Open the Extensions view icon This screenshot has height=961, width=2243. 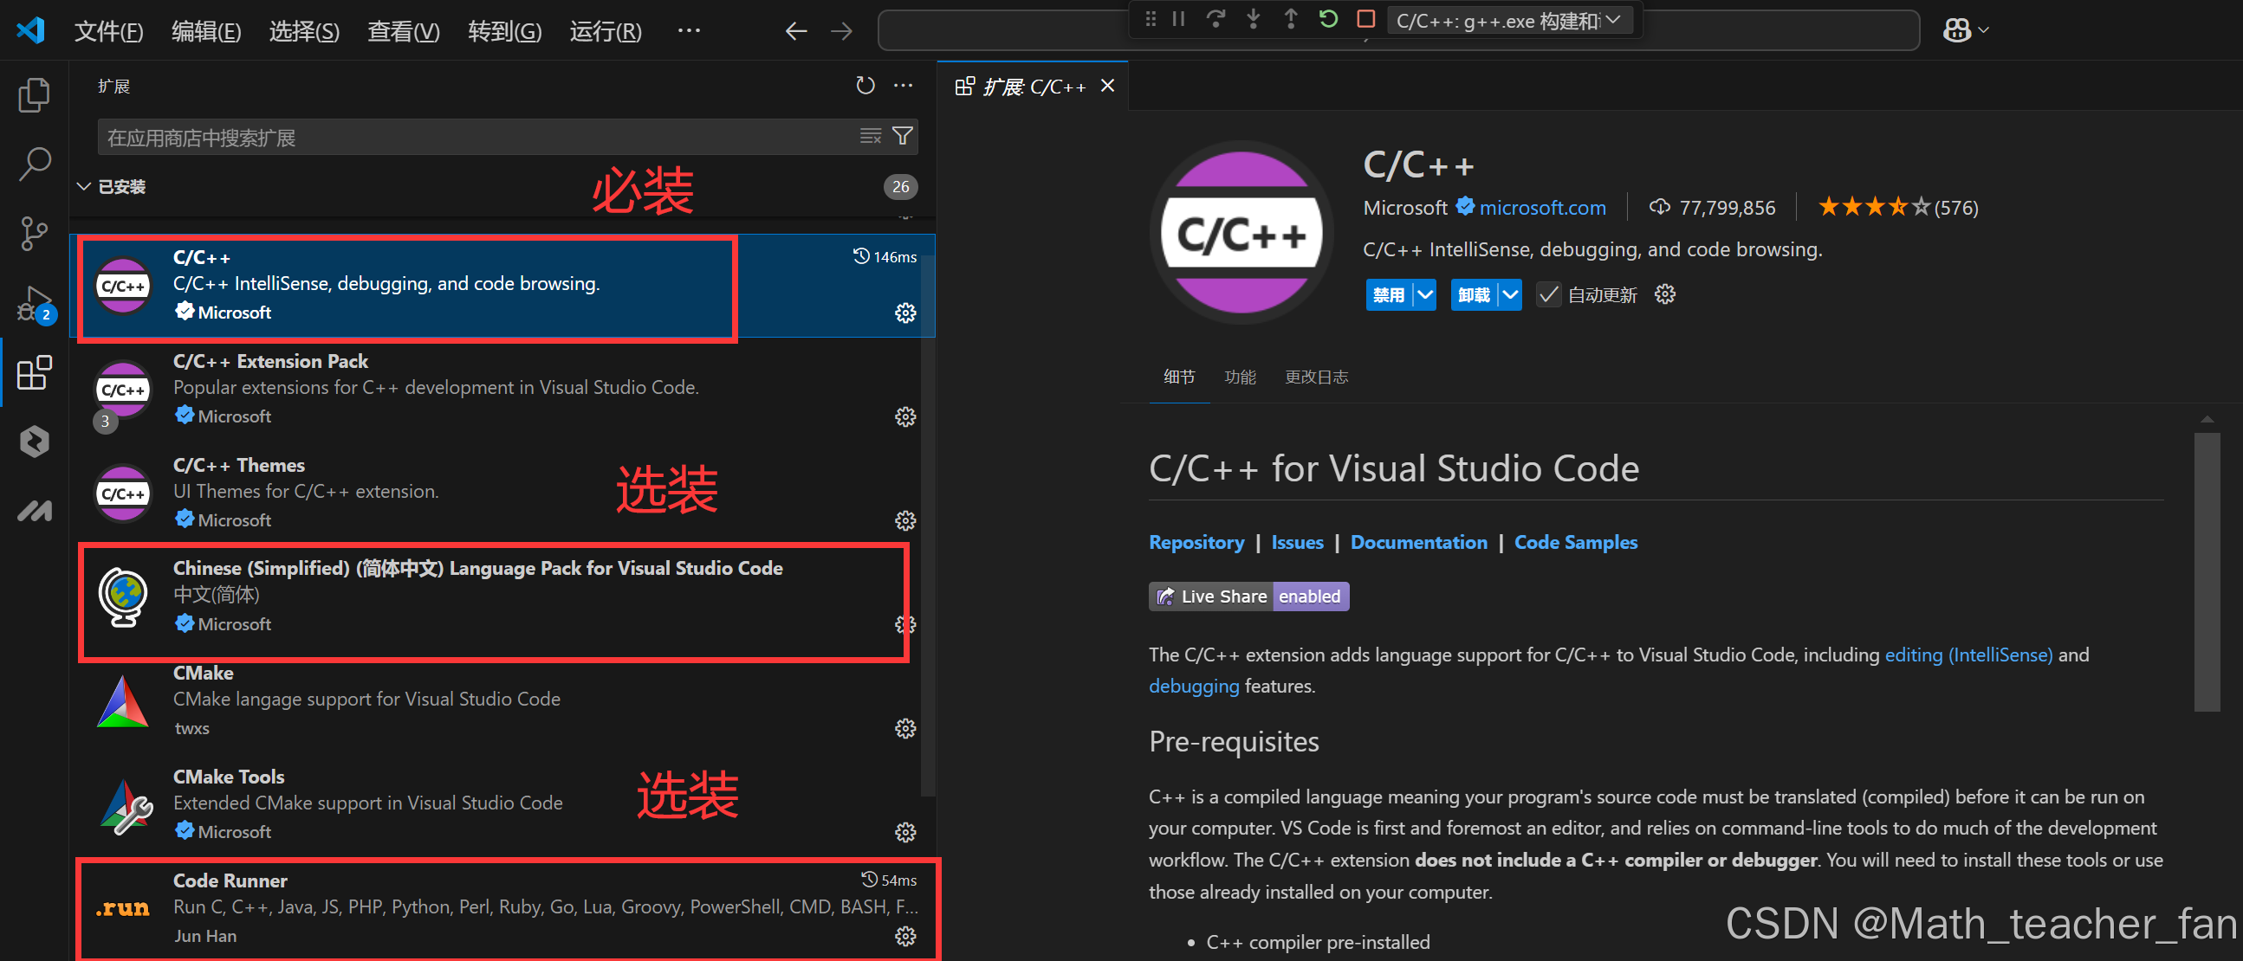[34, 372]
